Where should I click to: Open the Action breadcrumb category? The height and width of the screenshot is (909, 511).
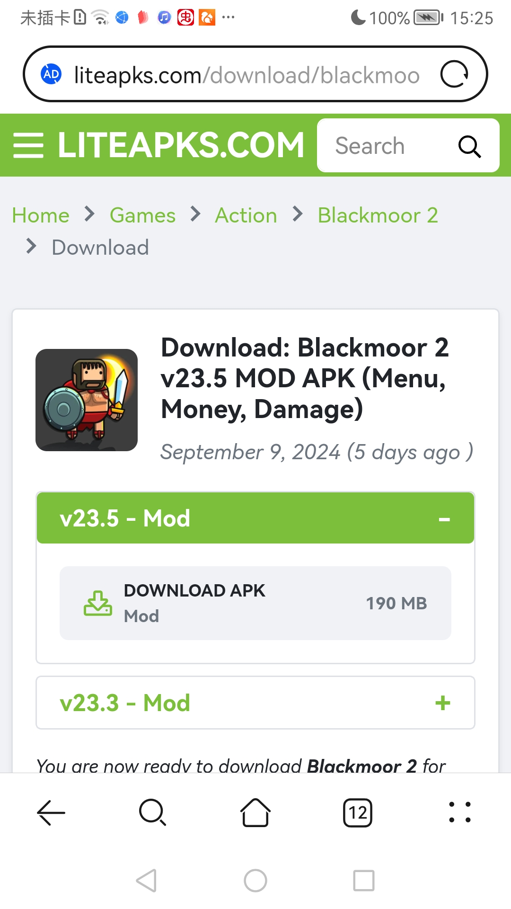pos(246,215)
